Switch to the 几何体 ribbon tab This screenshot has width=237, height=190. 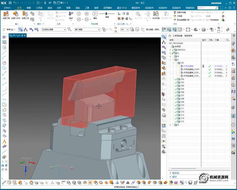pyautogui.click(x=39, y=8)
